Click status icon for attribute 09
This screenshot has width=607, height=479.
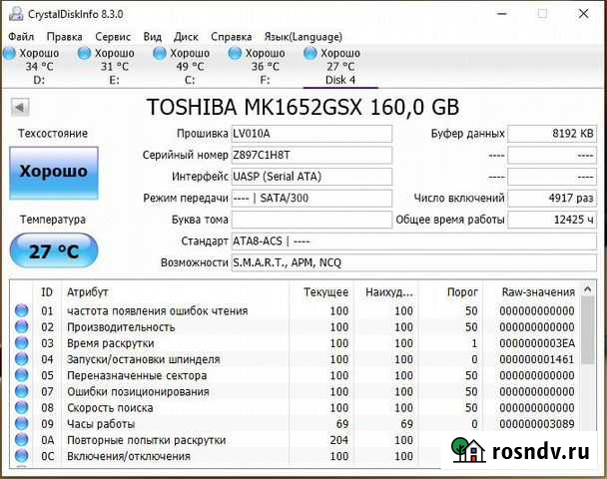(22, 423)
